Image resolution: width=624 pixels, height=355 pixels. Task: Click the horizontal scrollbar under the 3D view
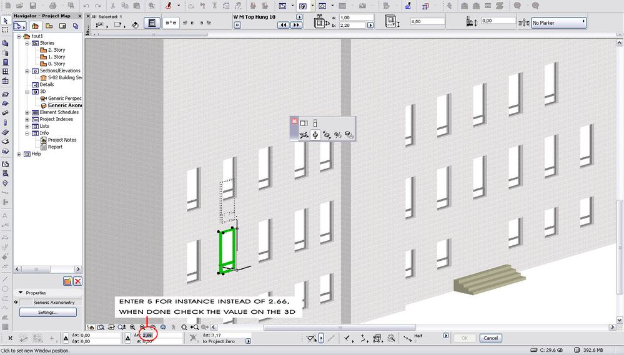click(x=339, y=328)
